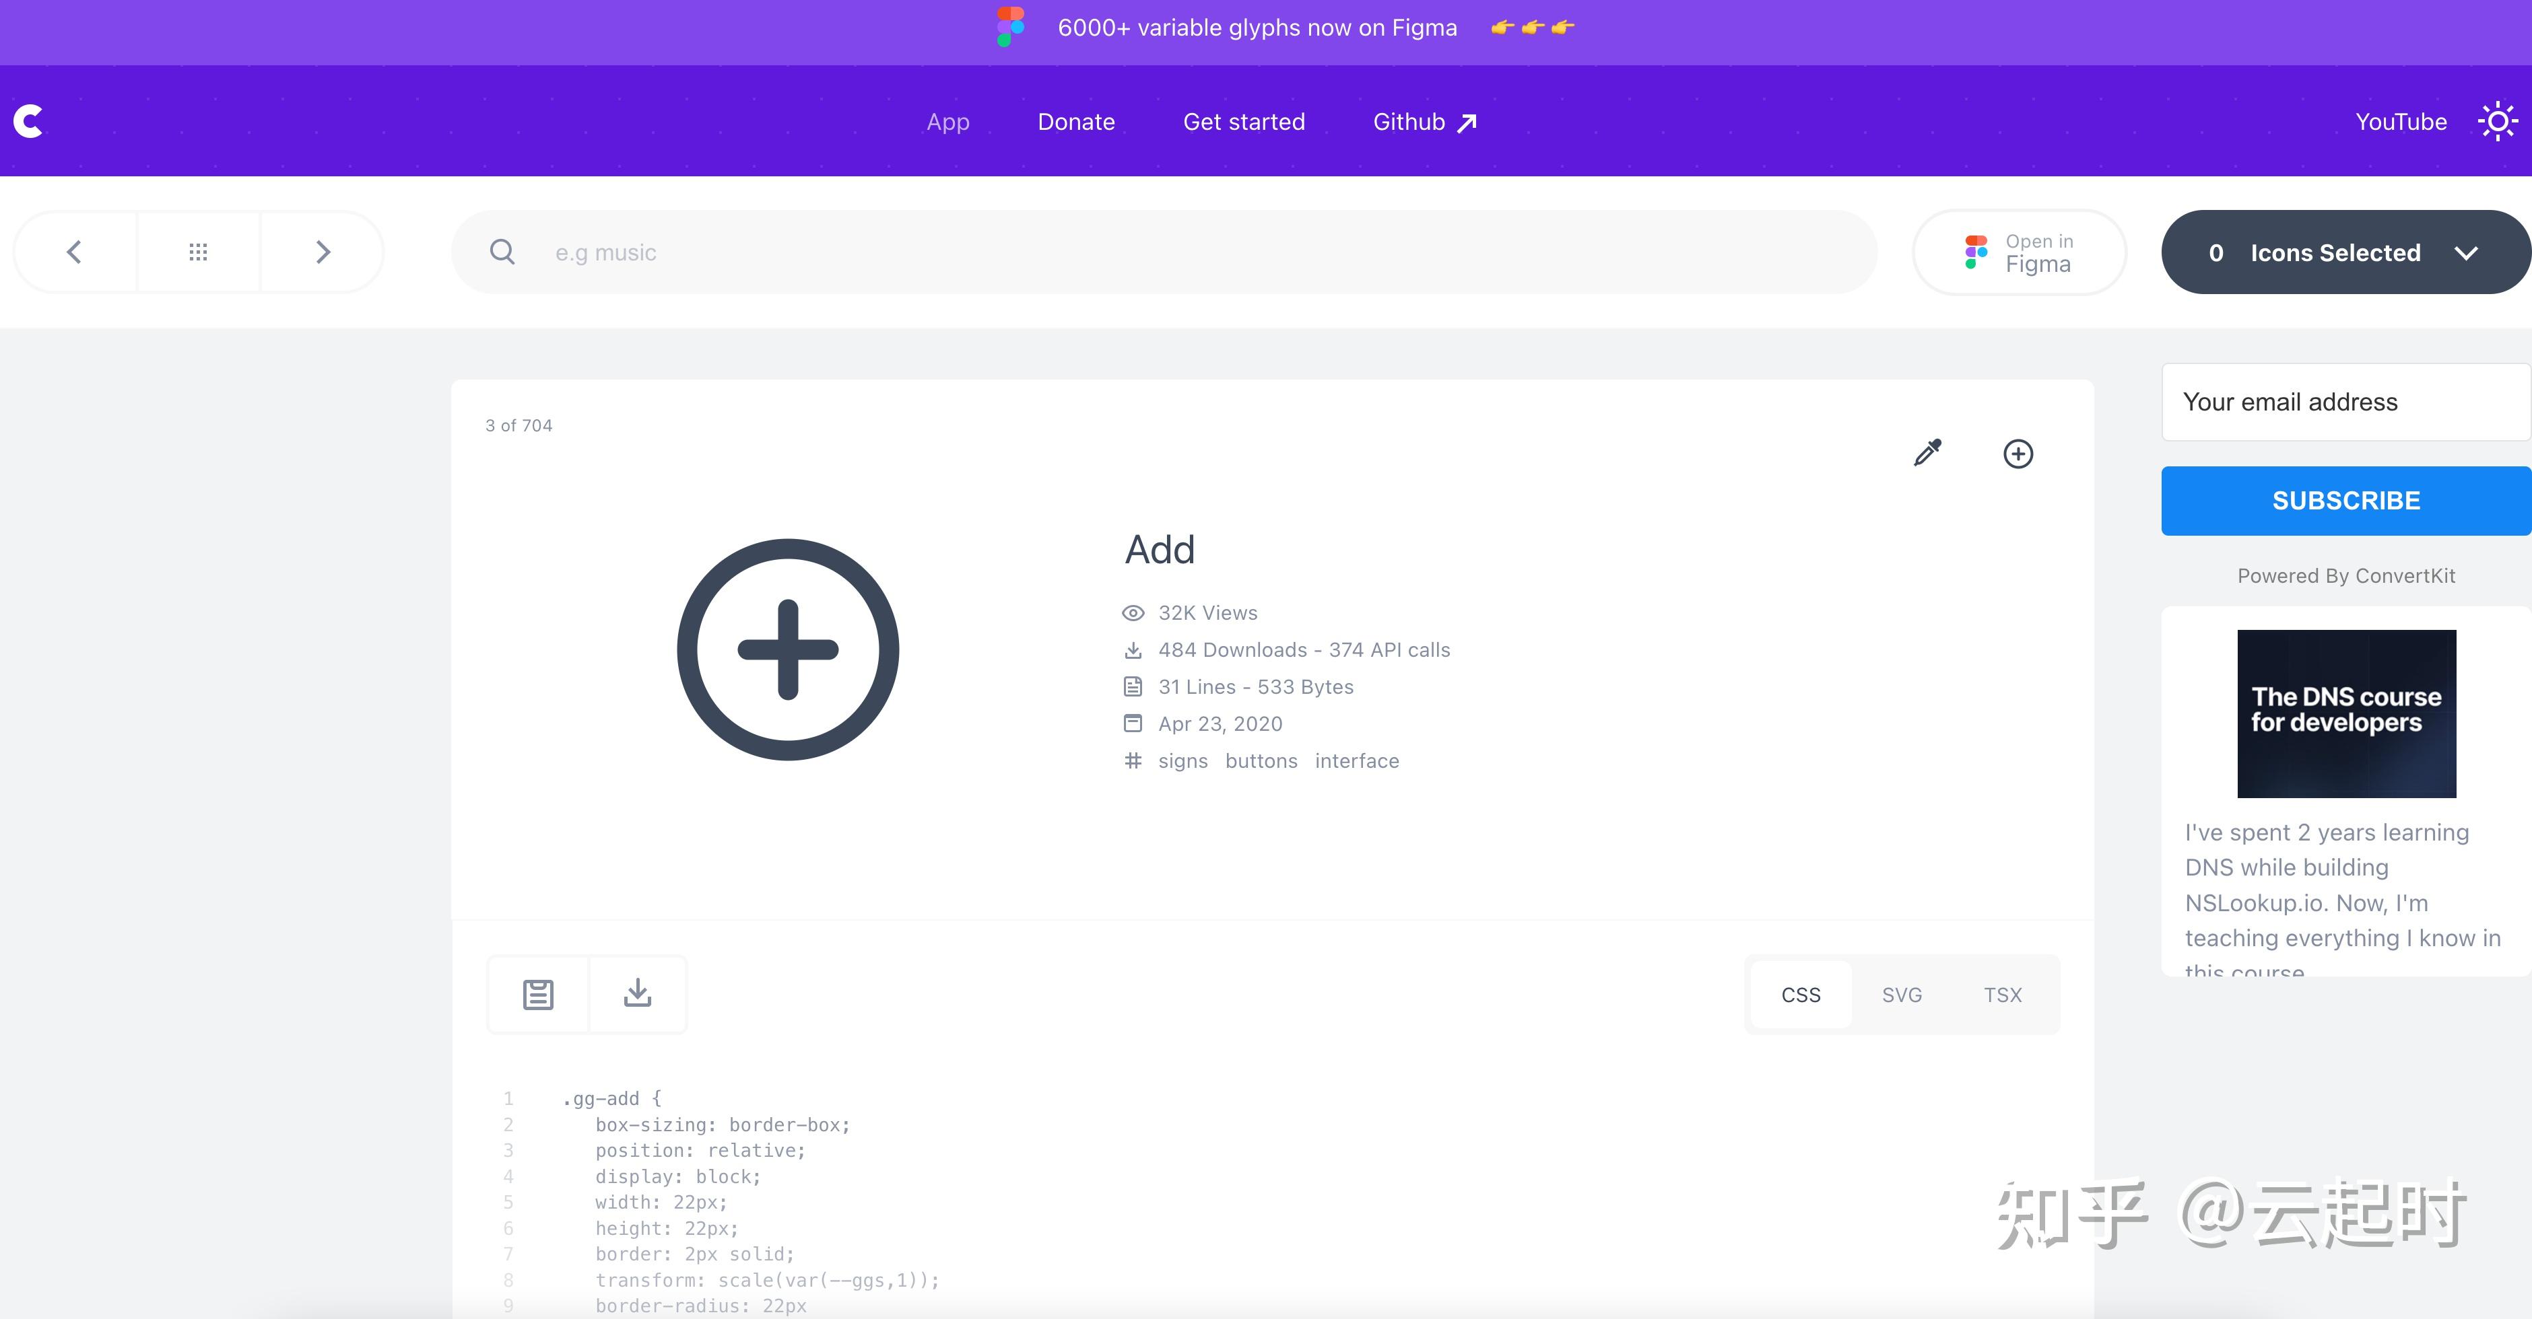This screenshot has height=1319, width=2532.
Task: Click the color picker eyedropper icon
Action: click(x=1927, y=453)
